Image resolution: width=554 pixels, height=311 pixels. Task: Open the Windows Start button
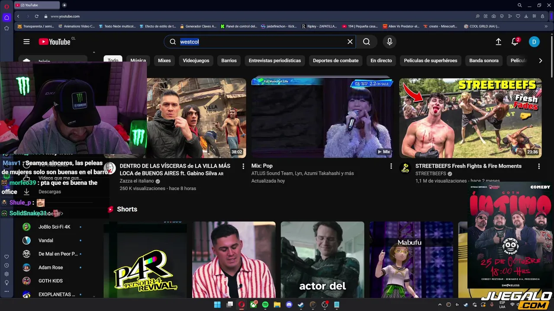coord(218,305)
